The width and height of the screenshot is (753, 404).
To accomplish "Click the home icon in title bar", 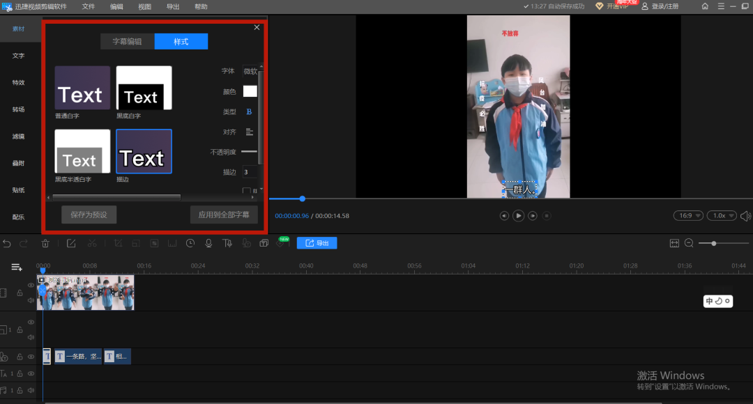I will point(705,6).
